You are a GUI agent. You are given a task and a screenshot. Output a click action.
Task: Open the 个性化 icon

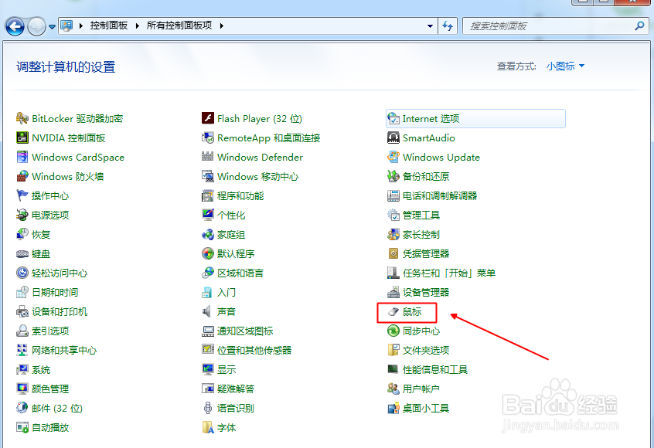pyautogui.click(x=208, y=215)
